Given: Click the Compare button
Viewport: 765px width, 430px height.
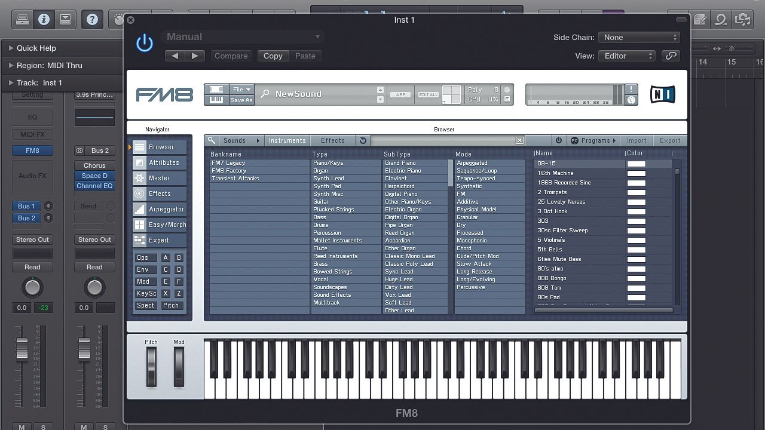Looking at the screenshot, I should [231, 56].
